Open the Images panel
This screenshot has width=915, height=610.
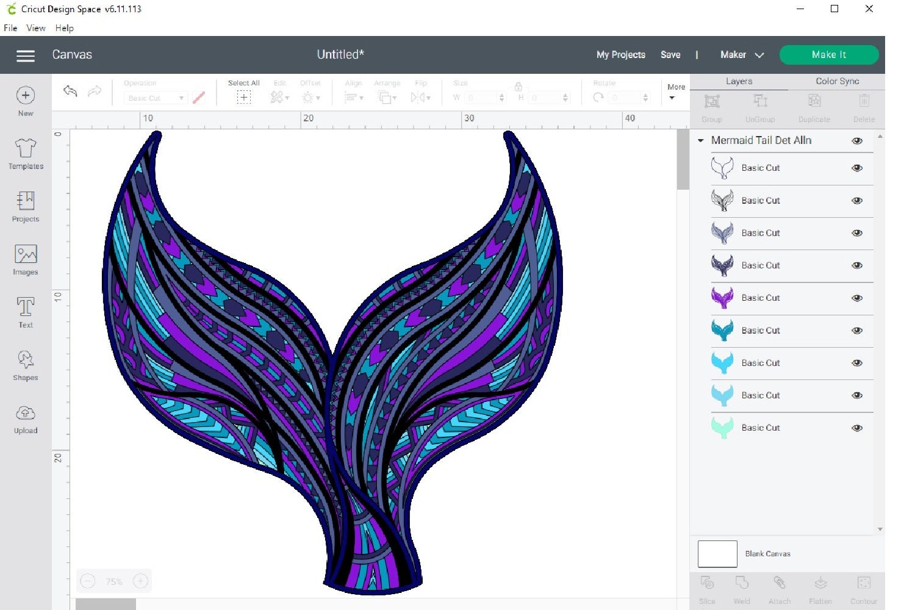point(25,260)
